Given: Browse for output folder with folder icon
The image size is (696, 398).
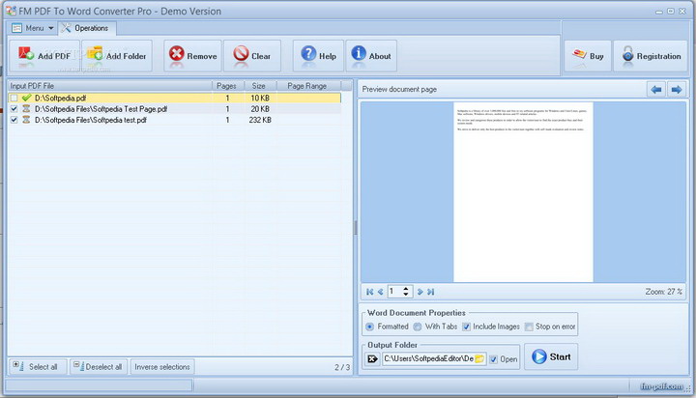Looking at the screenshot, I should point(479,358).
